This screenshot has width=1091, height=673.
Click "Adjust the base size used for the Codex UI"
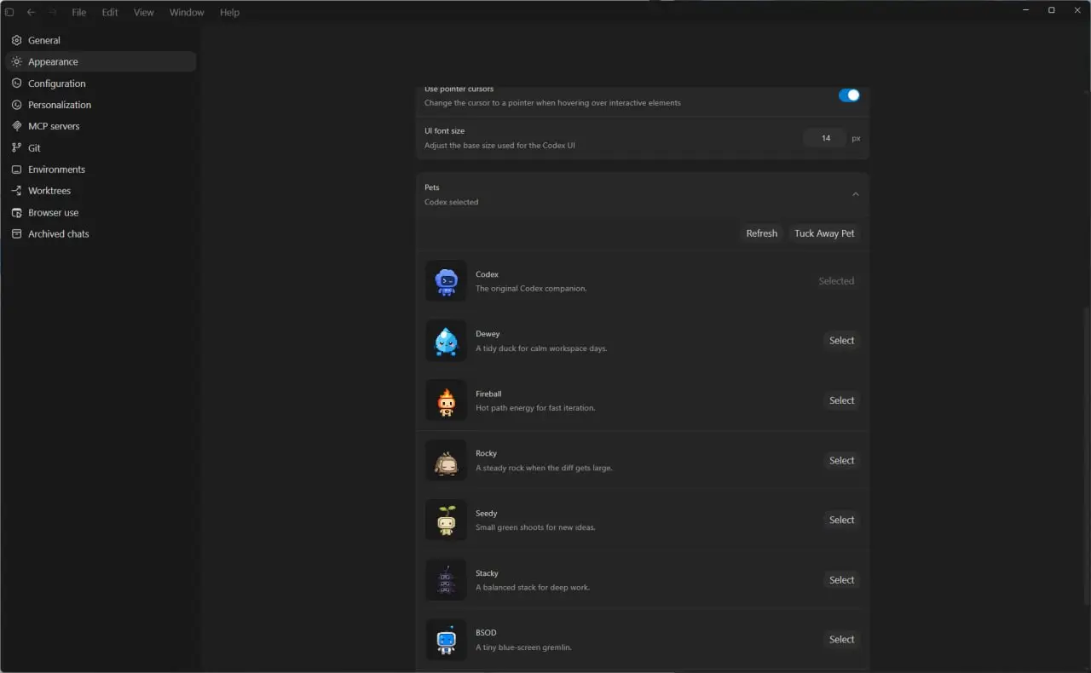(x=500, y=146)
